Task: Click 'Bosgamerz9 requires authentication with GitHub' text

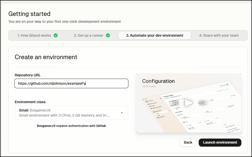Action: point(71,126)
